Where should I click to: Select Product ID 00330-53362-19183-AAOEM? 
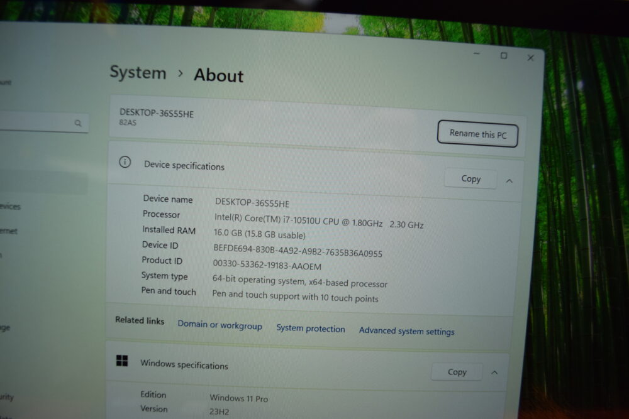click(x=267, y=265)
